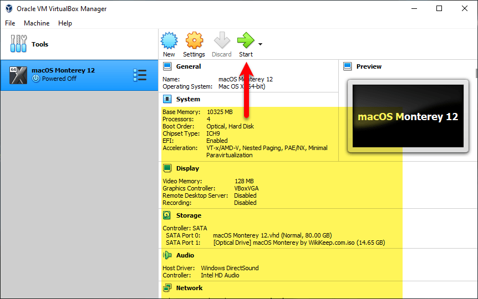The height and width of the screenshot is (299, 478).
Task: Select the macOS Monterey 12 virtual machine
Action: [x=79, y=75]
